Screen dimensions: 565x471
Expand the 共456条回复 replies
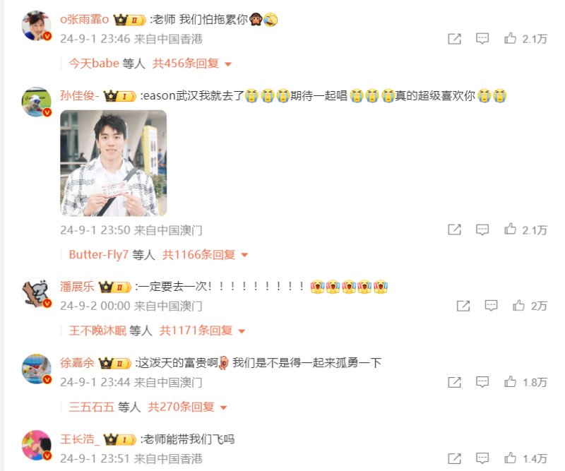coord(191,64)
